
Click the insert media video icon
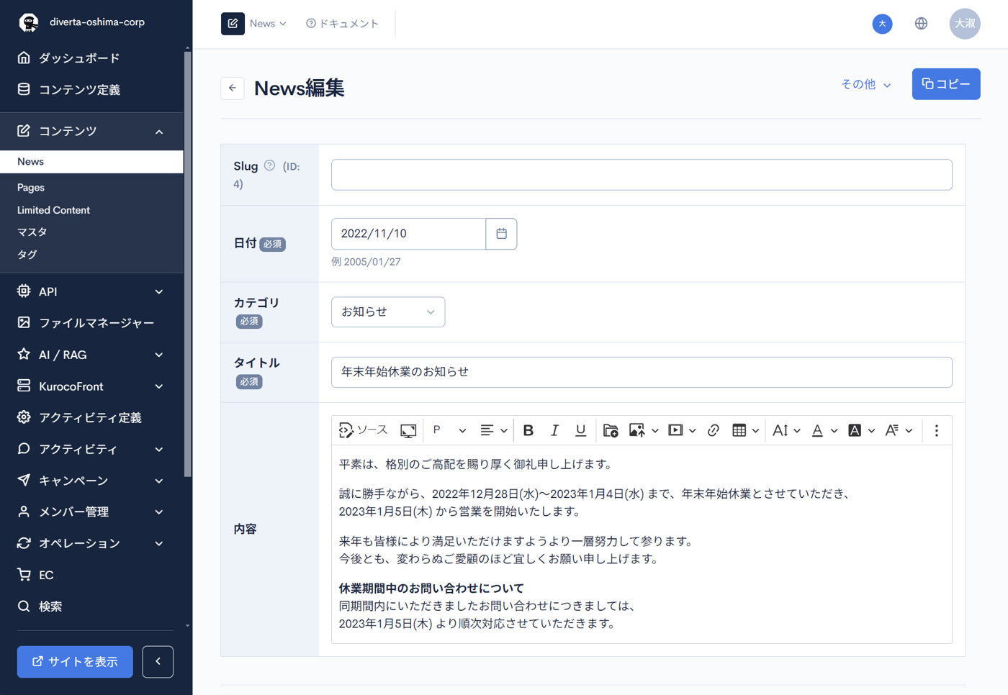(x=675, y=430)
